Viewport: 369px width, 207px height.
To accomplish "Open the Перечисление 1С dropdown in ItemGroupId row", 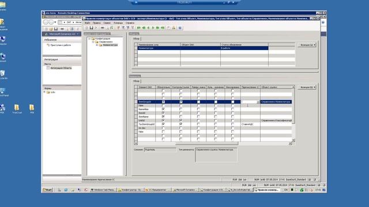I will (x=258, y=102).
